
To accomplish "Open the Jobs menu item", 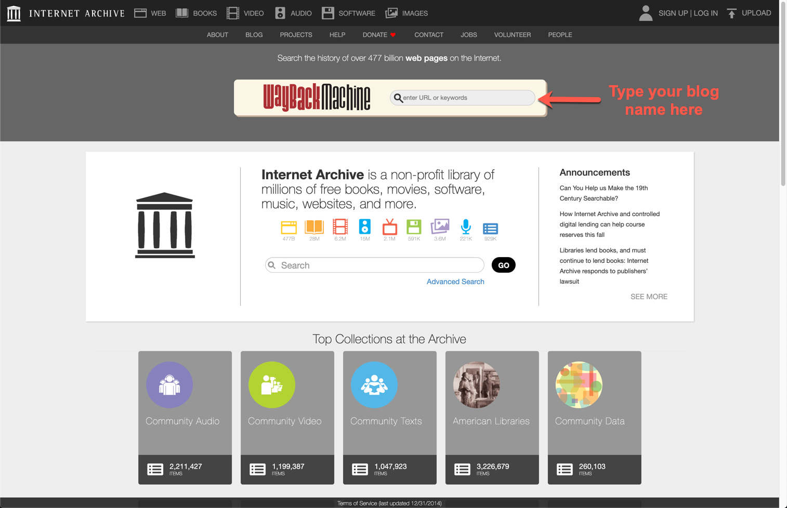I will click(469, 35).
